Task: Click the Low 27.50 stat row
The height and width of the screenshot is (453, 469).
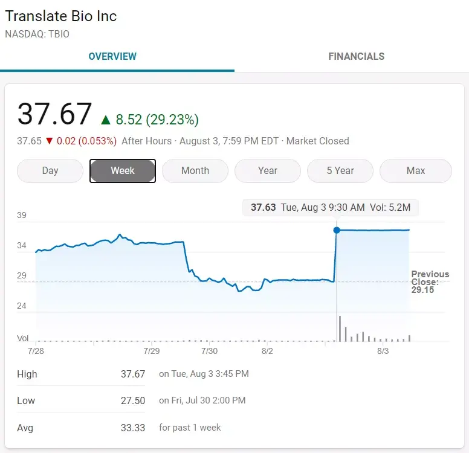Action: [x=131, y=400]
